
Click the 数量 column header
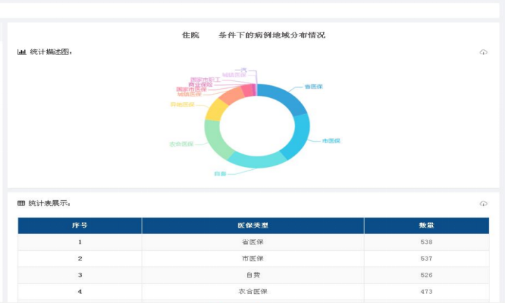point(427,225)
